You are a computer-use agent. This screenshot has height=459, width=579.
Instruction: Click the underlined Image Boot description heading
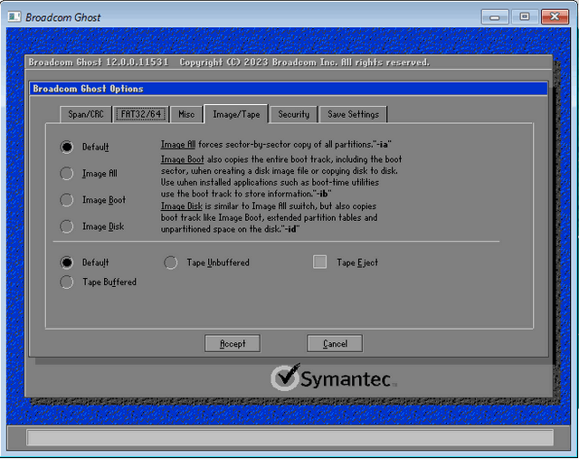tap(183, 159)
